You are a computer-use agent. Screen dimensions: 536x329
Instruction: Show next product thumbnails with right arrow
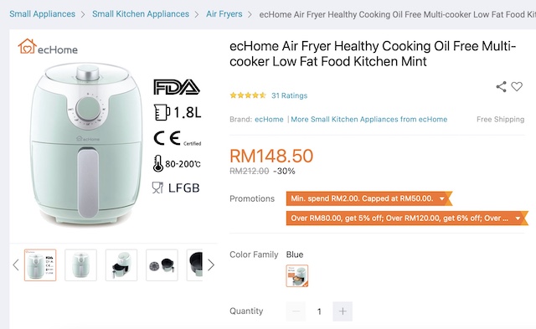[211, 265]
